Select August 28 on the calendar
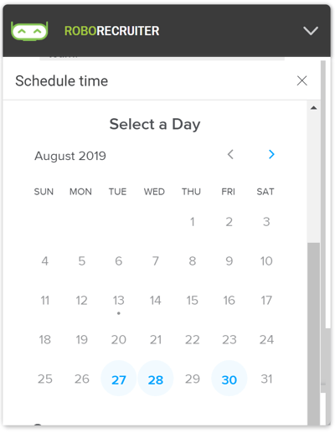 (156, 379)
